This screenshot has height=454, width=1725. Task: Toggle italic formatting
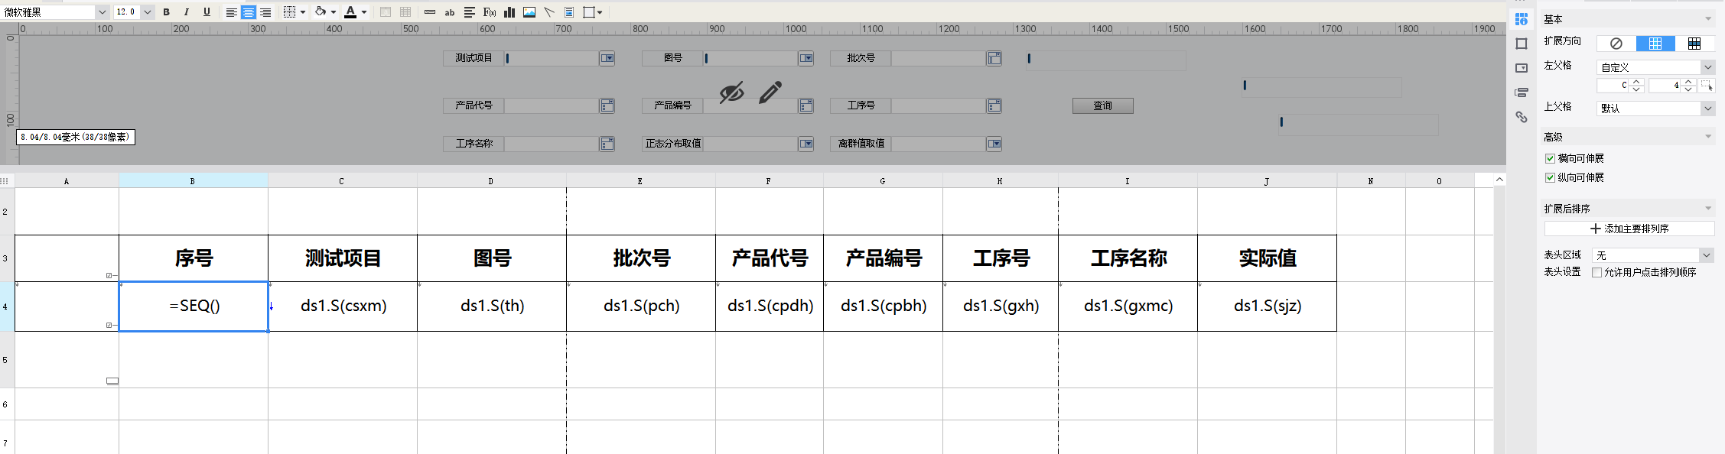click(x=187, y=12)
